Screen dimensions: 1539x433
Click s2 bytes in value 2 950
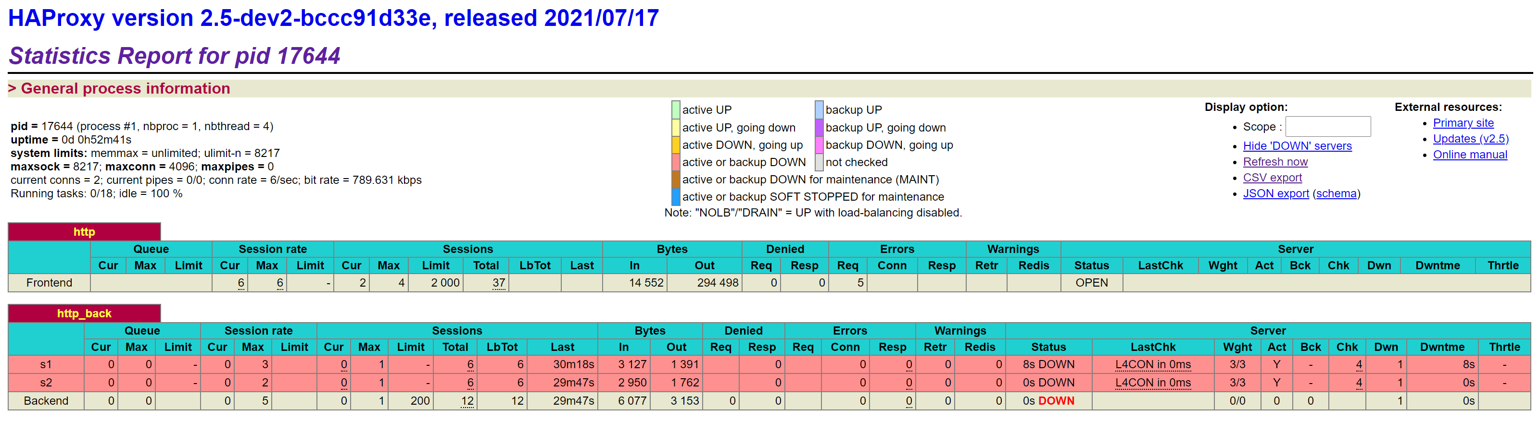point(632,382)
